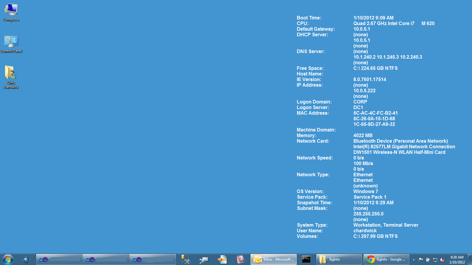The width and height of the screenshot is (472, 265).
Task: Click the System Type value Workstation, Terminal Server
Action: (386, 225)
